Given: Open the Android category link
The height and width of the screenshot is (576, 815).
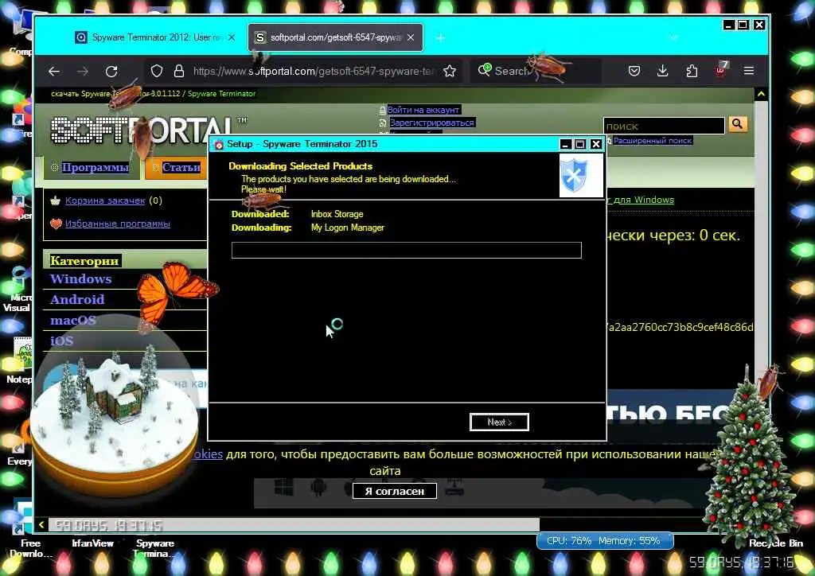Looking at the screenshot, I should point(77,299).
